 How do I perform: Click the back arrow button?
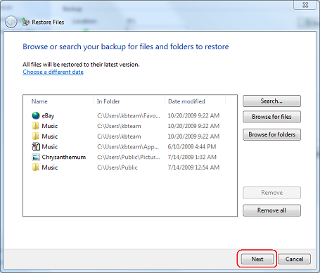tap(11, 23)
